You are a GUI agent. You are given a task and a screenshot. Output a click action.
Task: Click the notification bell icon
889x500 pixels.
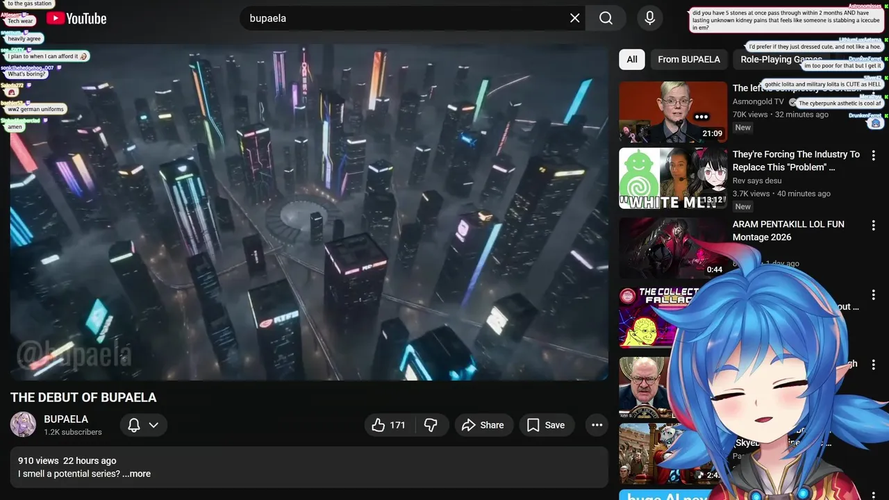pos(134,425)
